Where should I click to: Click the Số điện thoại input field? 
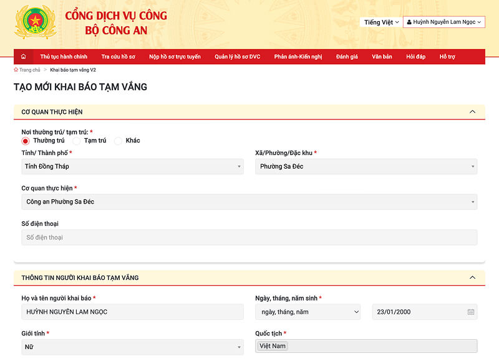249,238
